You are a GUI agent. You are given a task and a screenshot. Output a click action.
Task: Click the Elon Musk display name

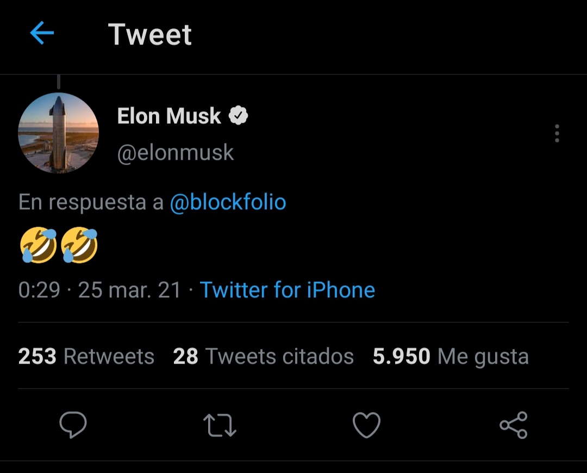pyautogui.click(x=169, y=116)
